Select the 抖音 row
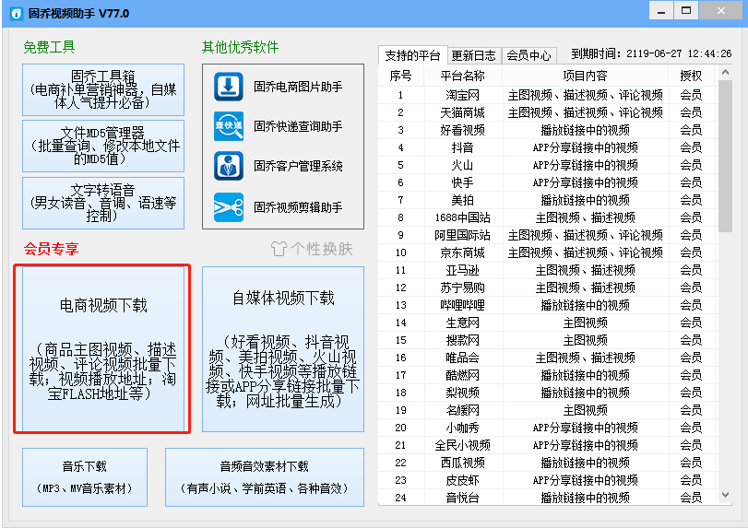The height and width of the screenshot is (528, 748). (x=548, y=147)
